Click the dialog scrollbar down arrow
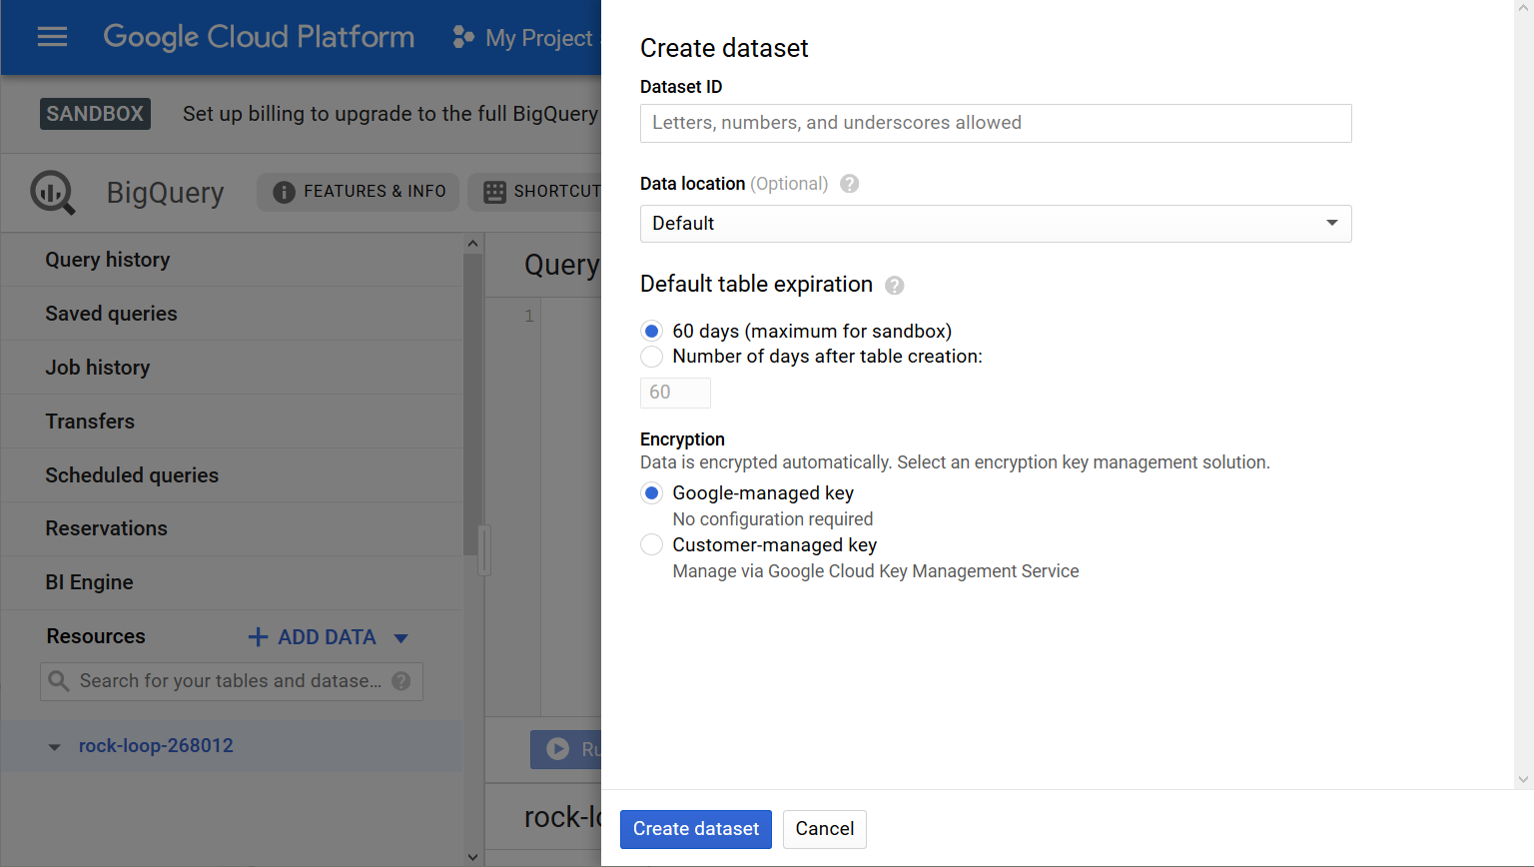 coord(1523,779)
